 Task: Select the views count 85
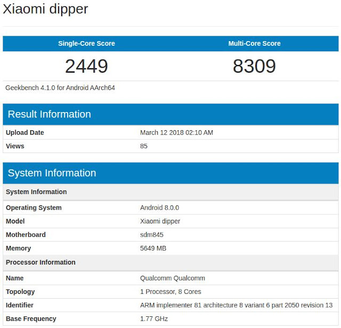[x=144, y=146]
